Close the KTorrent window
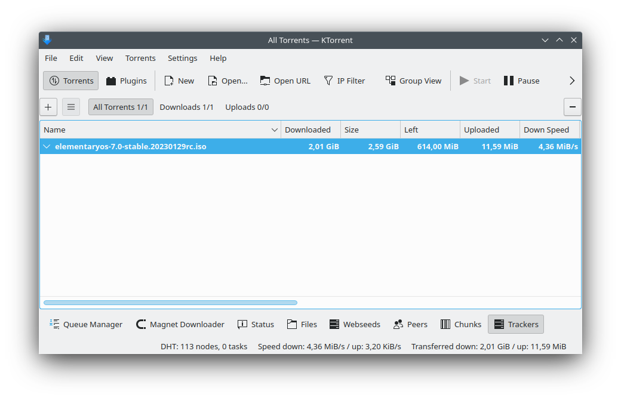Screen dimensions: 621x400 coord(573,40)
